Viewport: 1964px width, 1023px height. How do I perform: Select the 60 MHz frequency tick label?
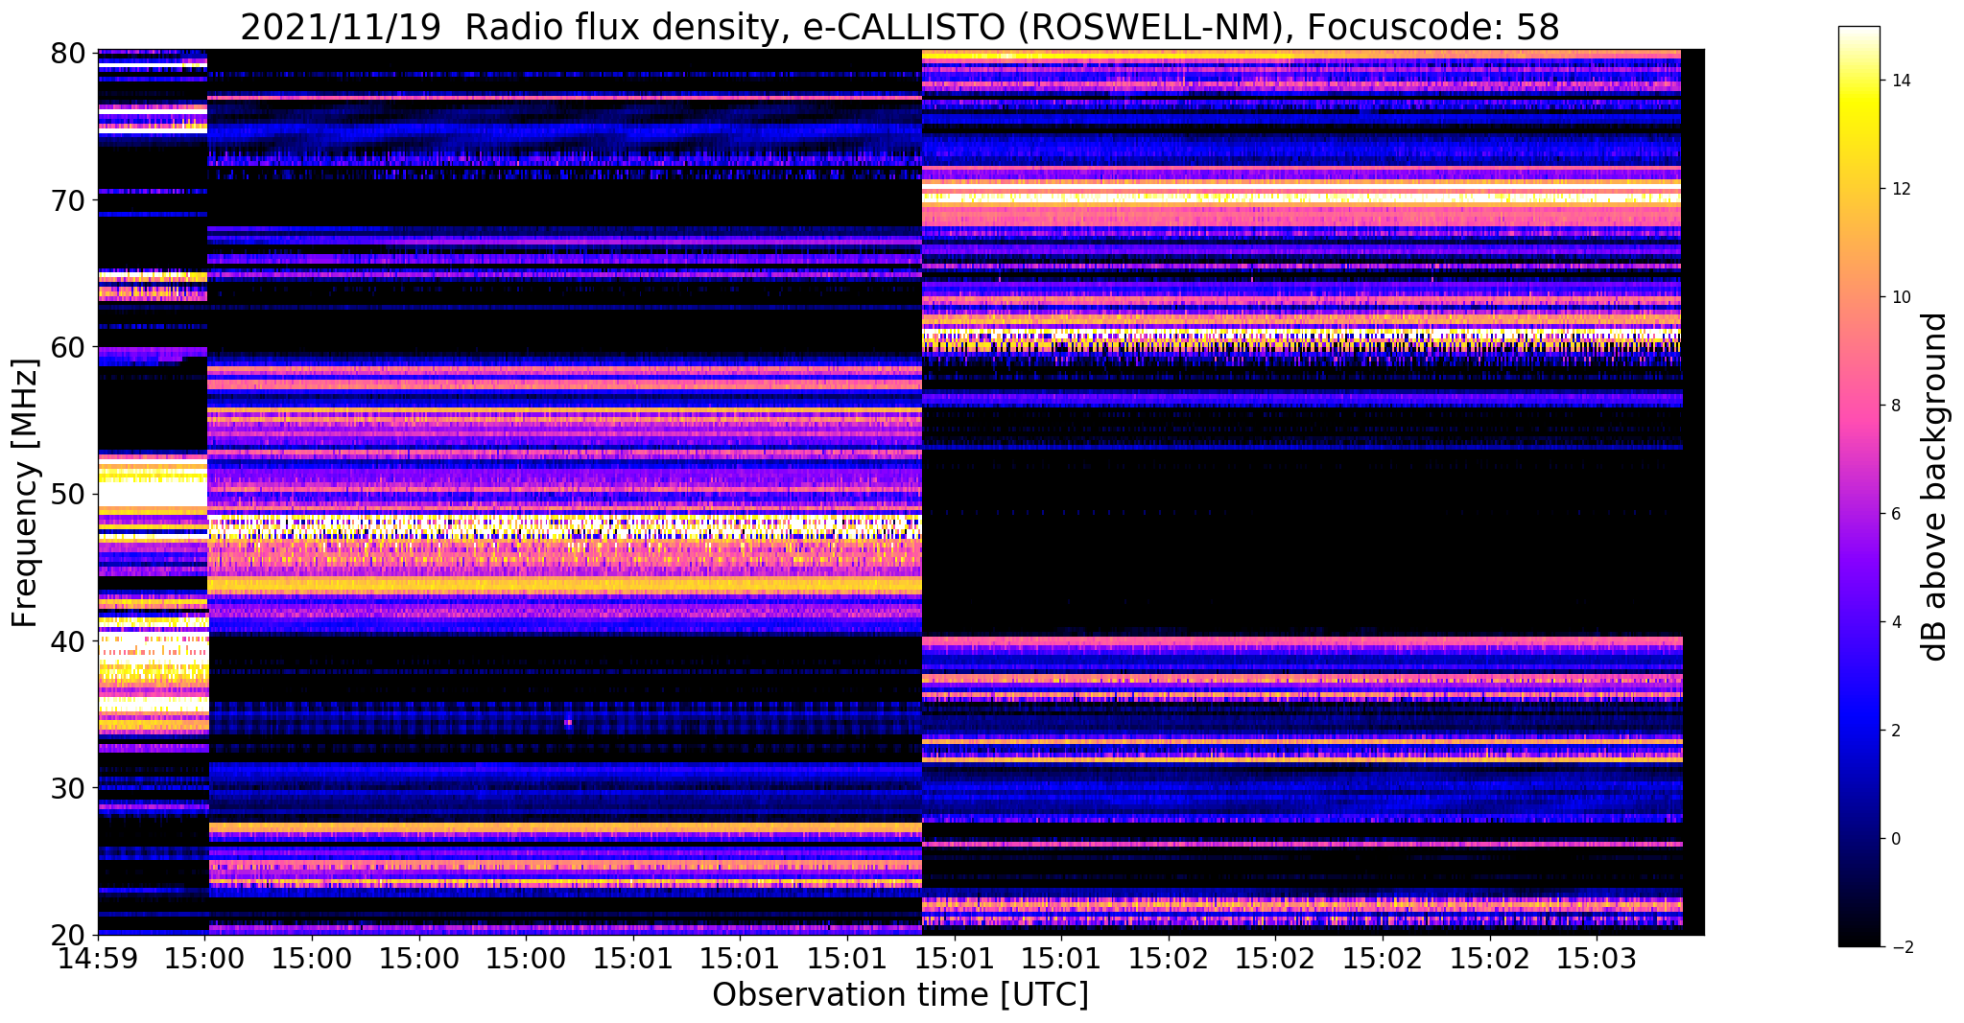point(67,347)
